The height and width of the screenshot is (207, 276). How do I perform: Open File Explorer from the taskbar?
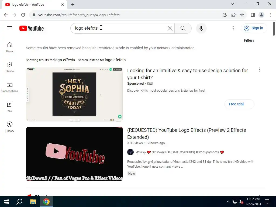(33, 202)
